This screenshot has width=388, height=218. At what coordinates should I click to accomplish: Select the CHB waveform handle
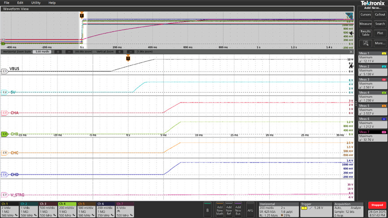[4, 133]
